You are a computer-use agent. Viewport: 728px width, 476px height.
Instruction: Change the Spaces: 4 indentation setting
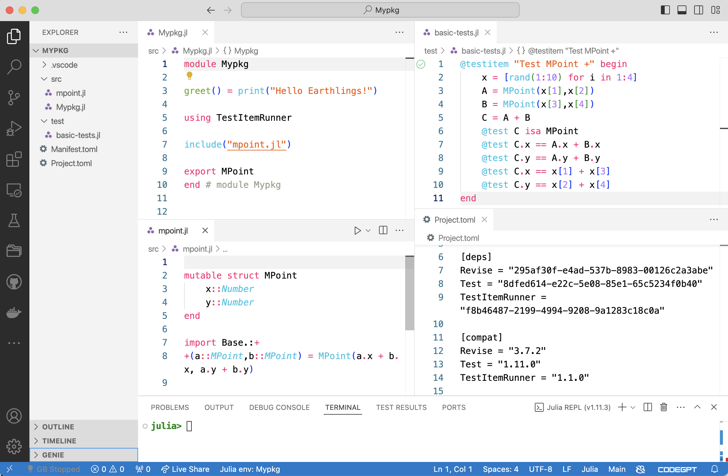click(500, 469)
